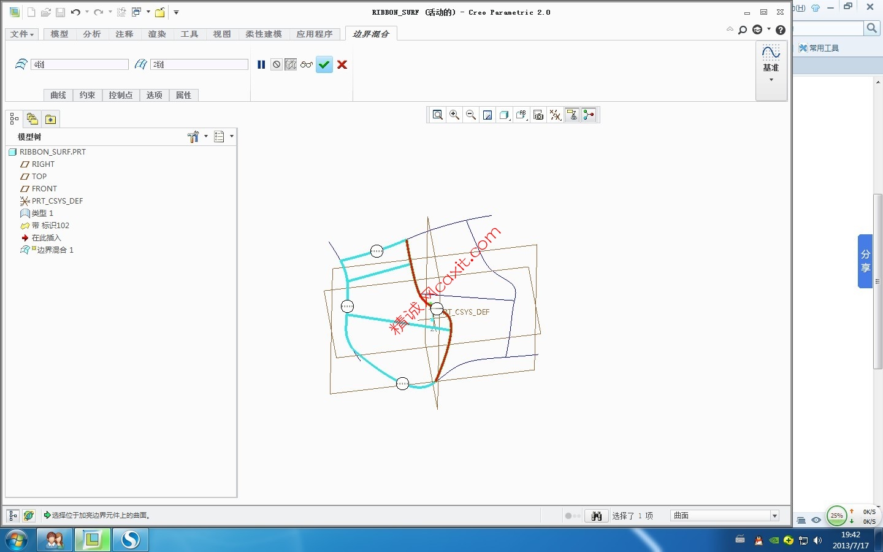Switch to the 柔性建模 tab

[x=264, y=34]
